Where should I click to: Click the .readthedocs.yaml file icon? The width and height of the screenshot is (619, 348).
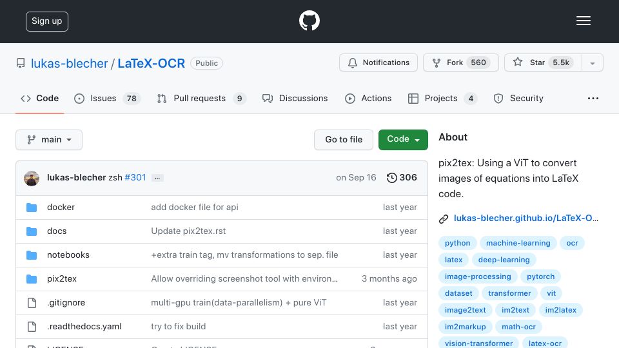tap(32, 327)
